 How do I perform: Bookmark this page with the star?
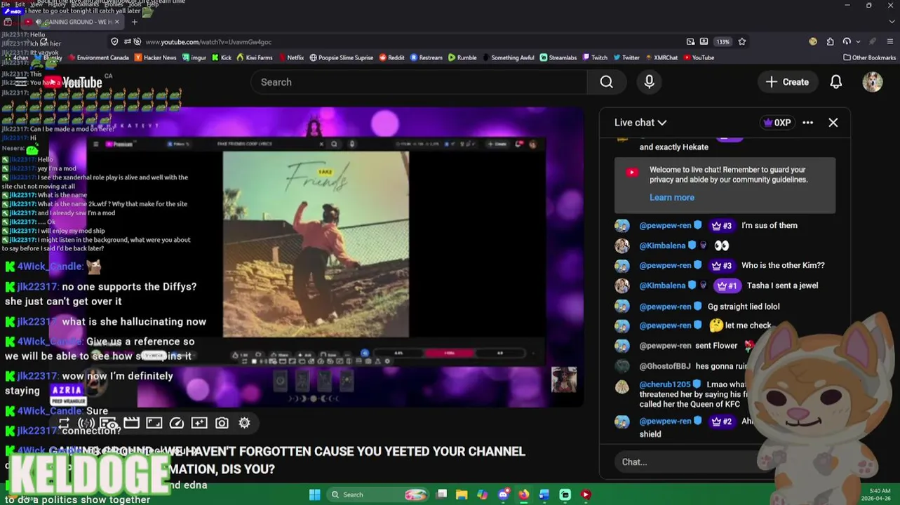pyautogui.click(x=741, y=41)
